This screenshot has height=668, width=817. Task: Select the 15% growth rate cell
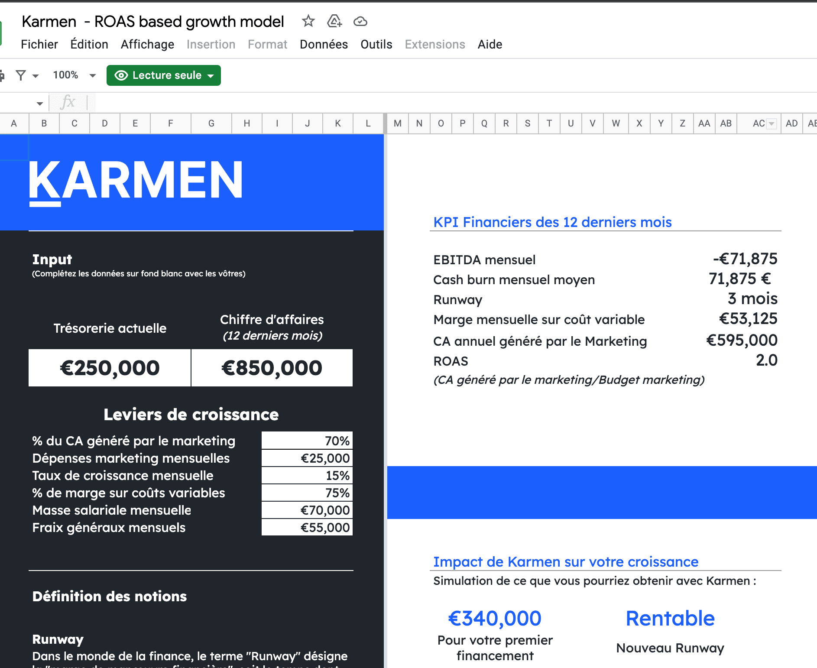tap(307, 475)
